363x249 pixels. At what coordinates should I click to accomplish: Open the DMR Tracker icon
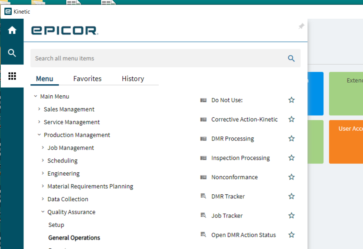pyautogui.click(x=203, y=196)
